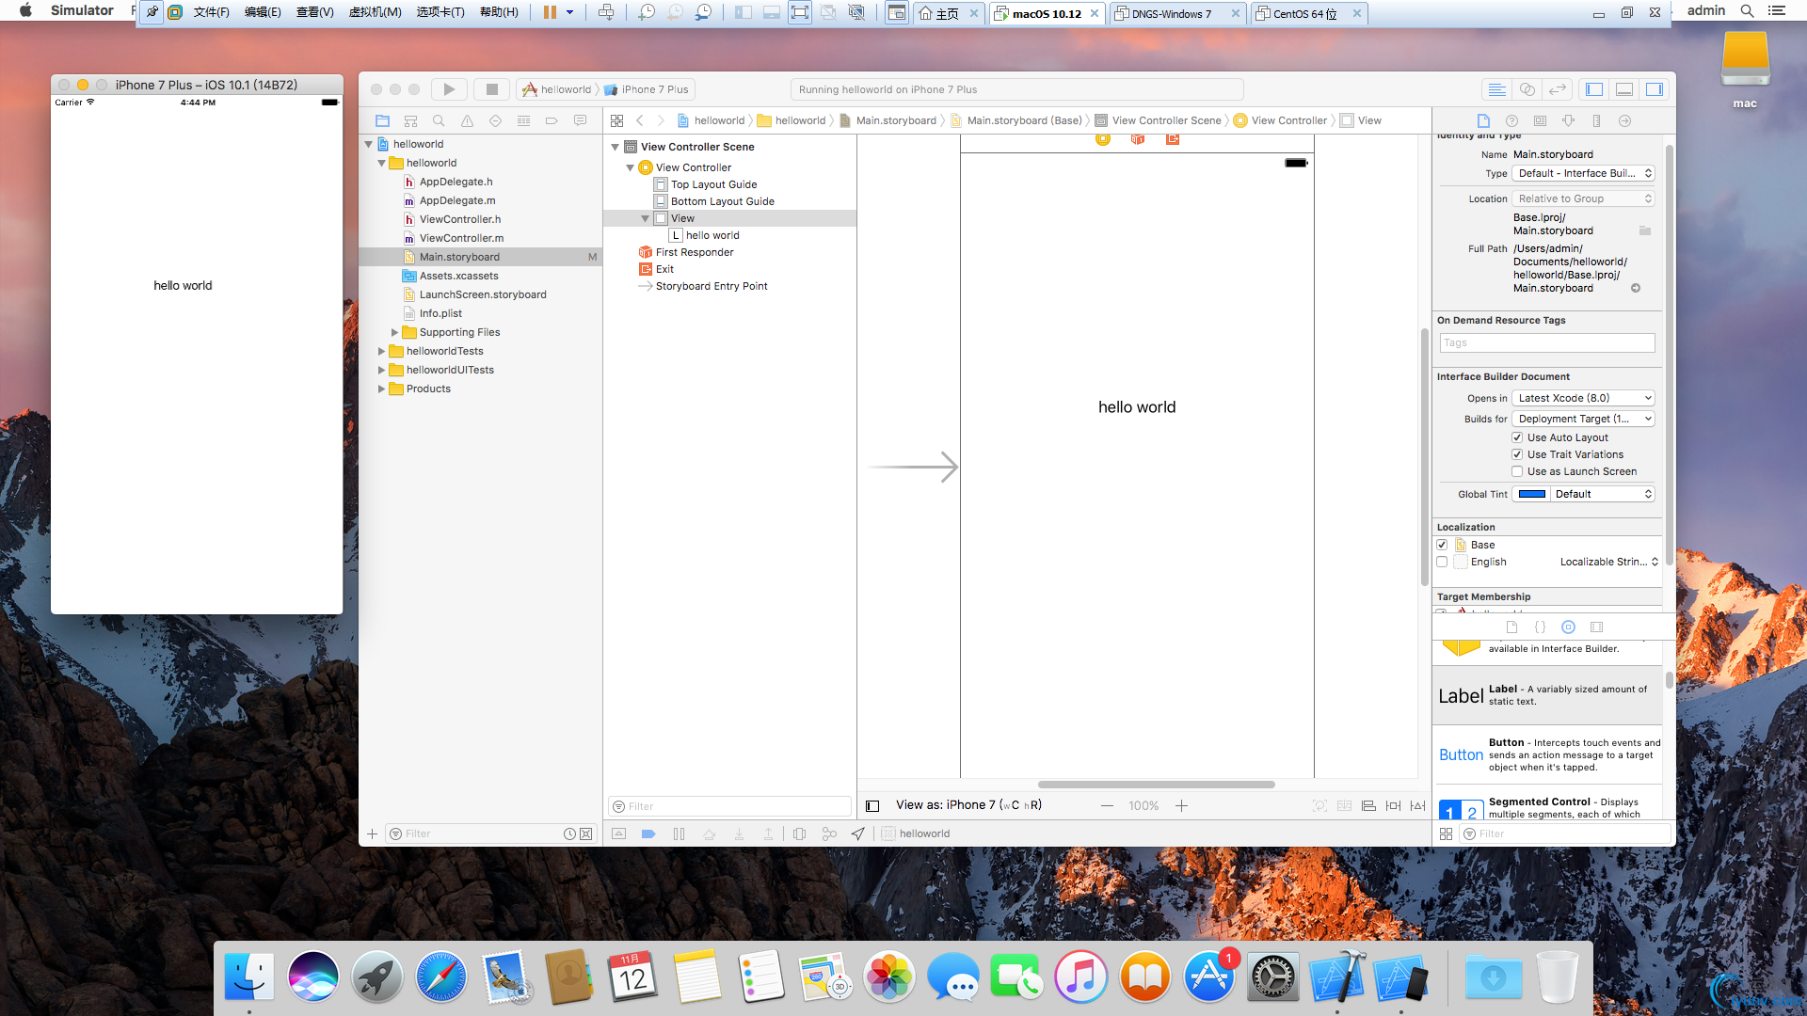Expand the Supporting Files group

pos(394,332)
